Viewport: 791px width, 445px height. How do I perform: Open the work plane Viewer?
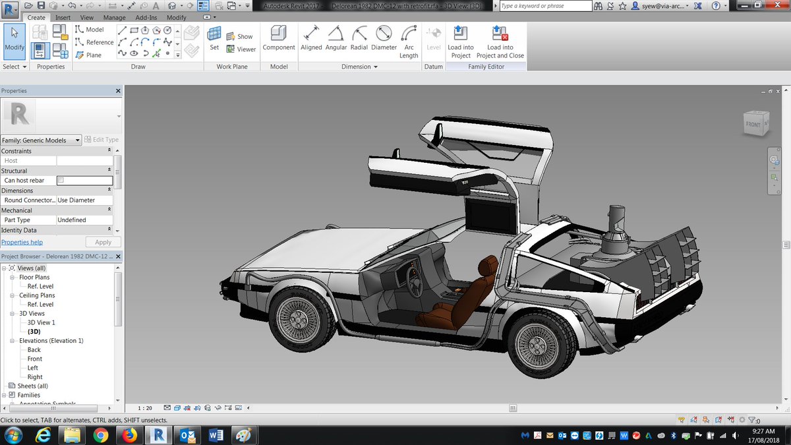point(241,49)
